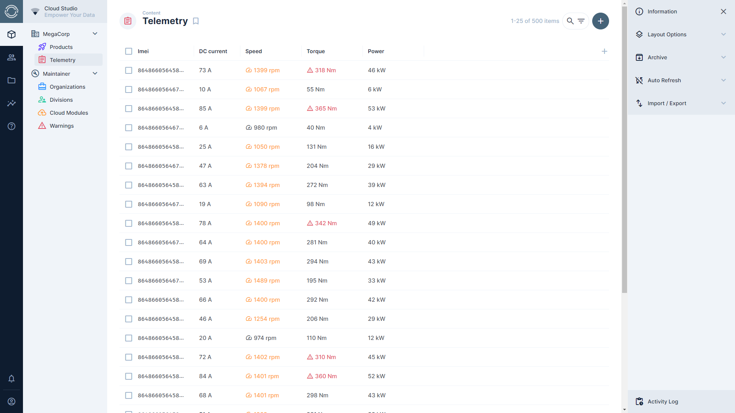Click the Layout Options layers icon
735x413 pixels.
(x=639, y=34)
